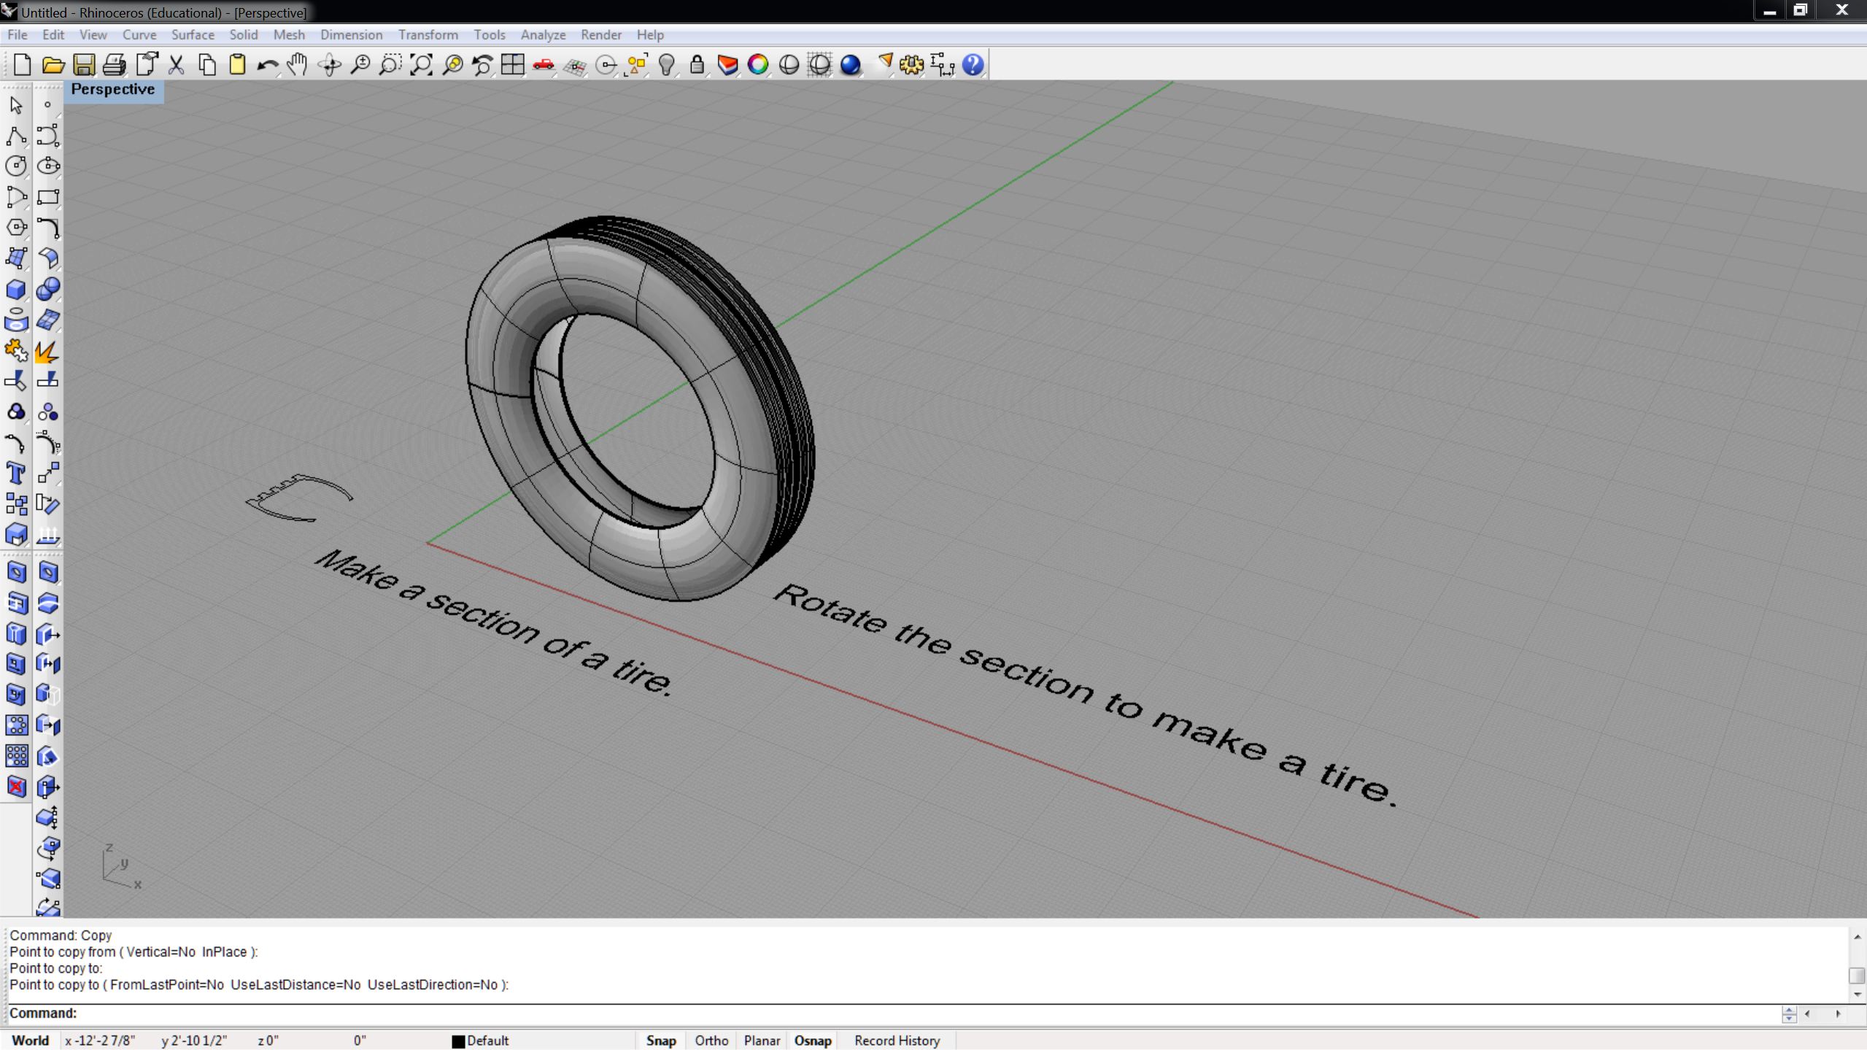This screenshot has height=1050, width=1867.
Task: Toggle World coordinates in the status bar
Action: click(x=31, y=1041)
